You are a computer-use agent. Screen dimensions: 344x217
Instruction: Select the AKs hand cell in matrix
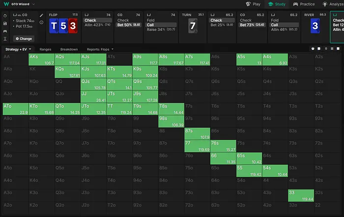click(41, 60)
